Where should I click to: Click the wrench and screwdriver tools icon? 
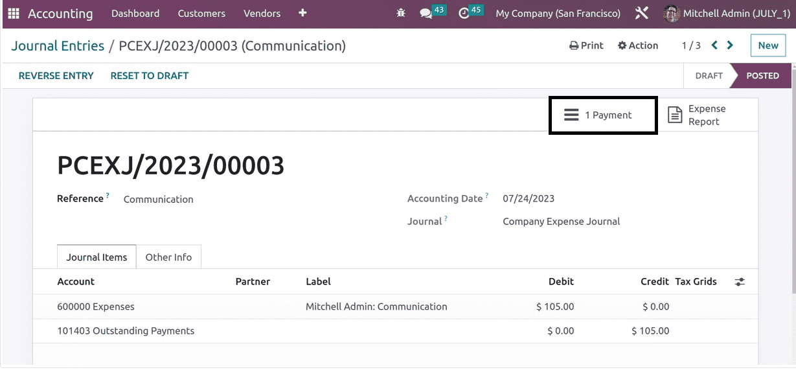coord(642,14)
